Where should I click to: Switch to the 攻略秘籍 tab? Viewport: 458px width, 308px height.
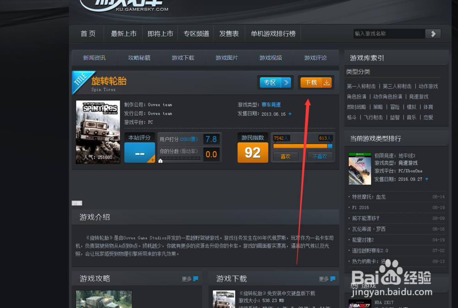[x=139, y=58]
